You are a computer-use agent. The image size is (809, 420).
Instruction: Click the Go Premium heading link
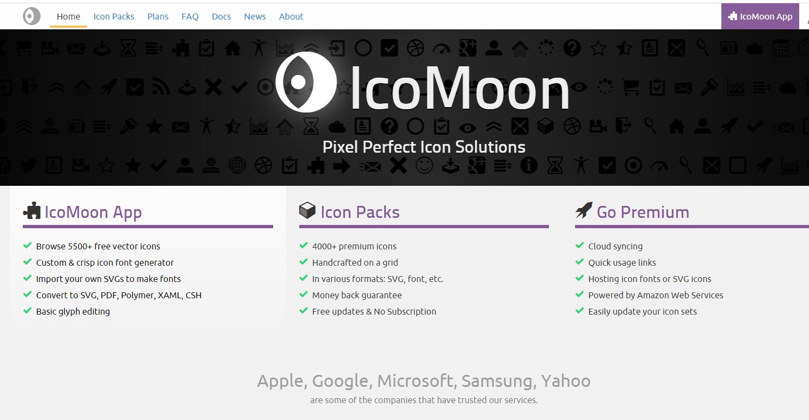(x=643, y=212)
